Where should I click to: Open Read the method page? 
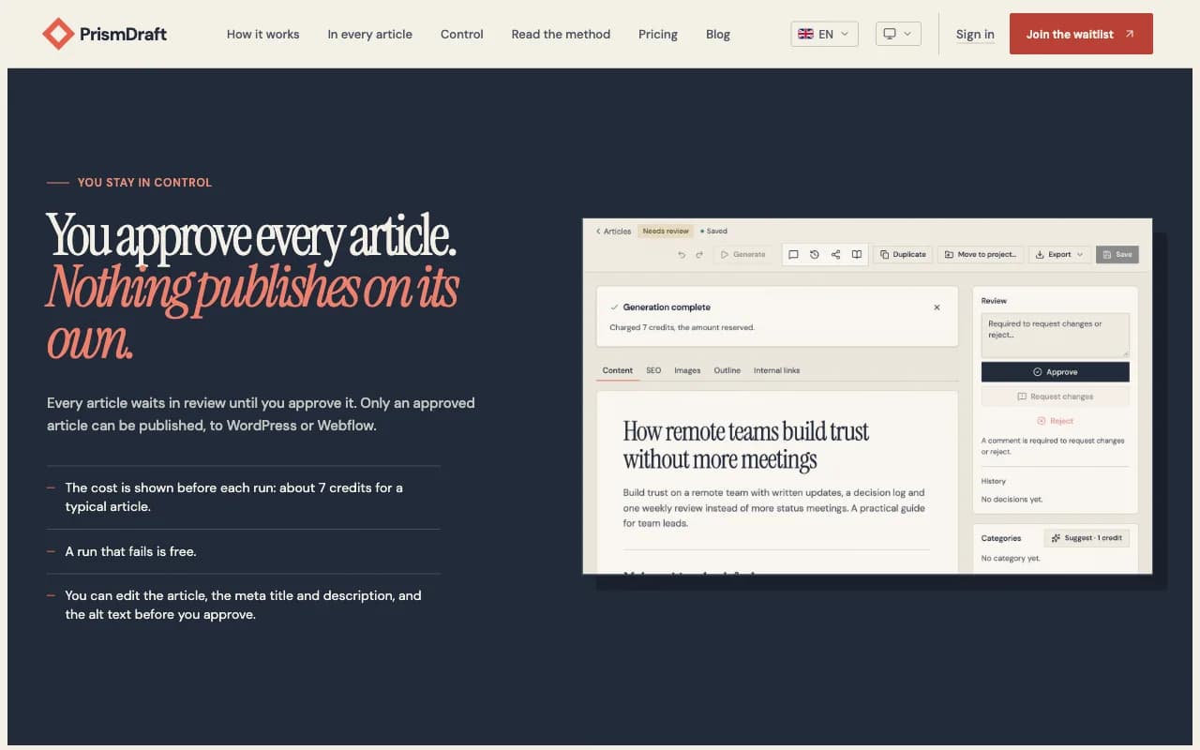coord(561,34)
